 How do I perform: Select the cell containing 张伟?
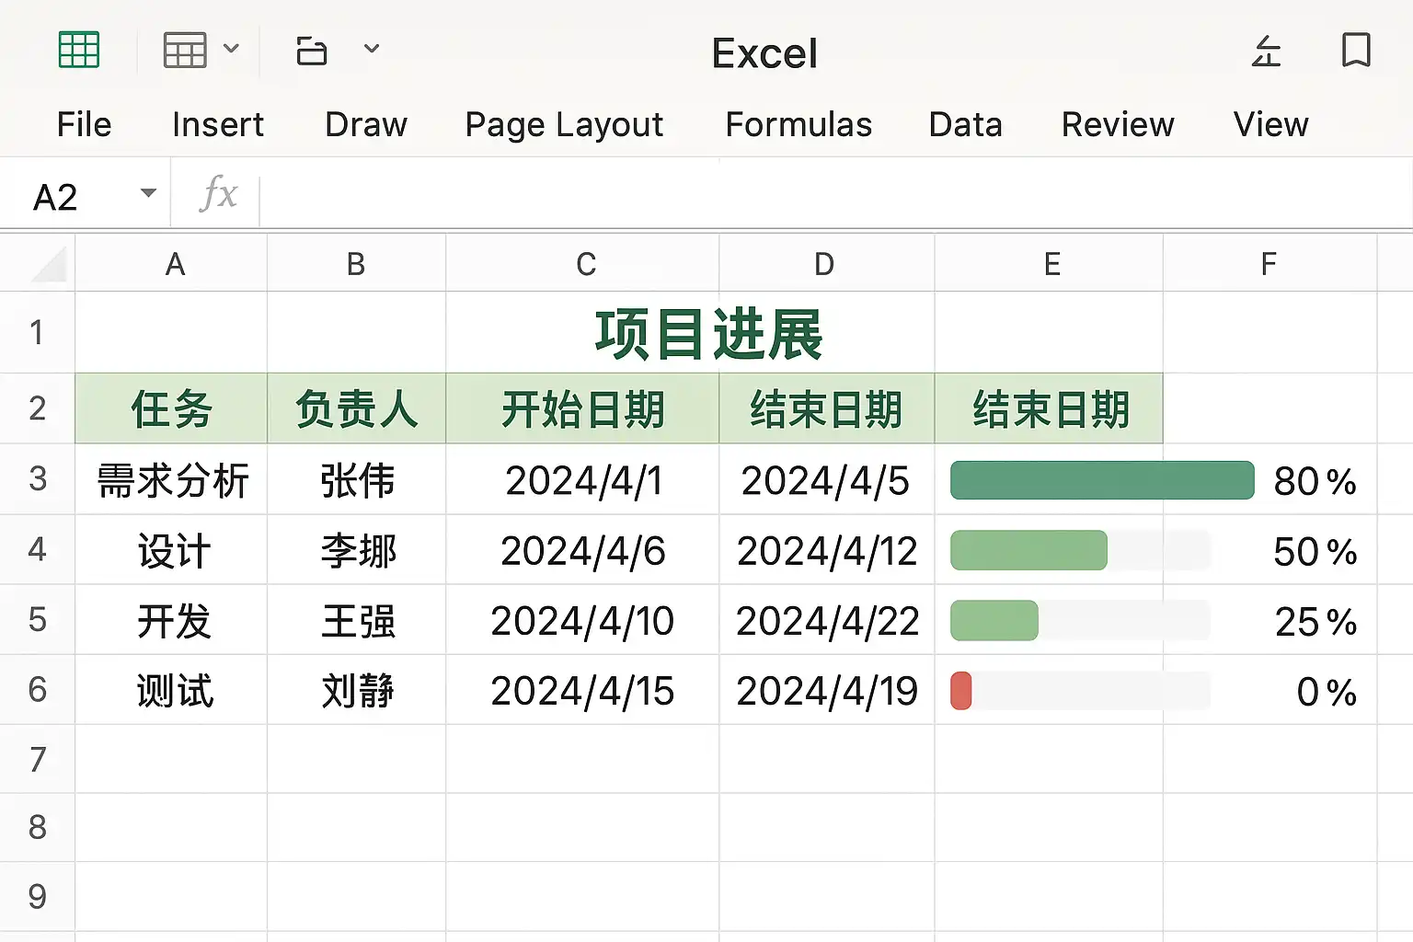[x=357, y=480]
